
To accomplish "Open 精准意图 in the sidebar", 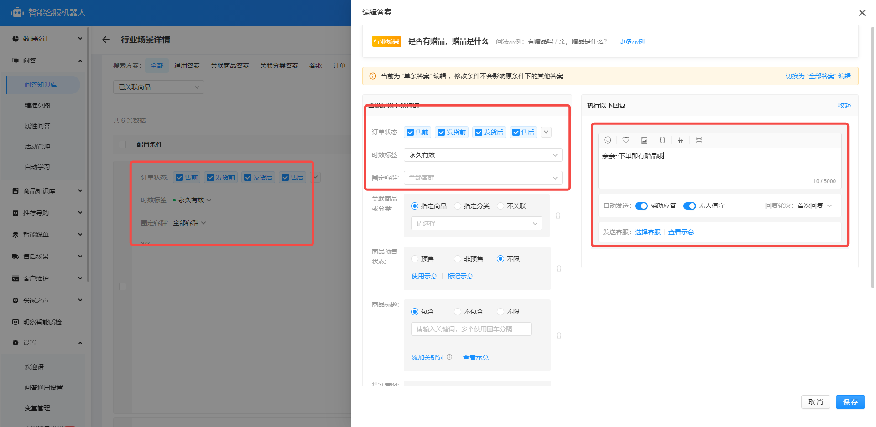I will [x=37, y=105].
